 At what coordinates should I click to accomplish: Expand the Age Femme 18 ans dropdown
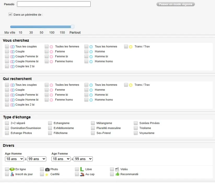tap(61, 159)
